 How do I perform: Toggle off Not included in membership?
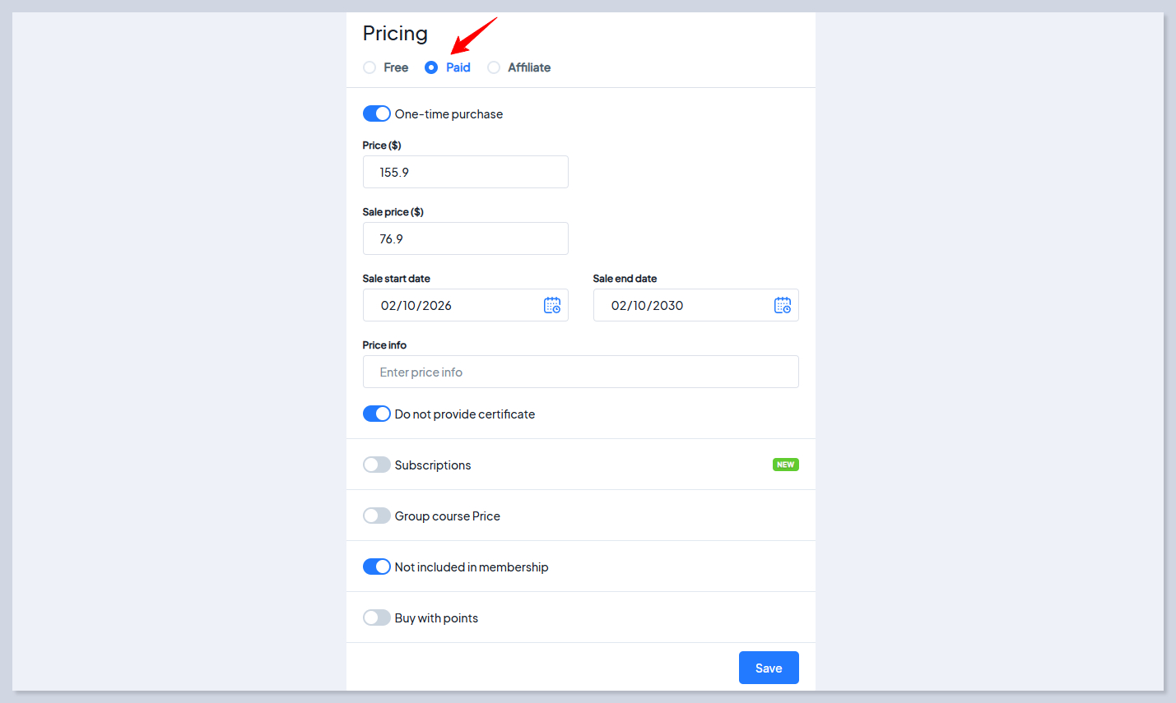click(377, 567)
